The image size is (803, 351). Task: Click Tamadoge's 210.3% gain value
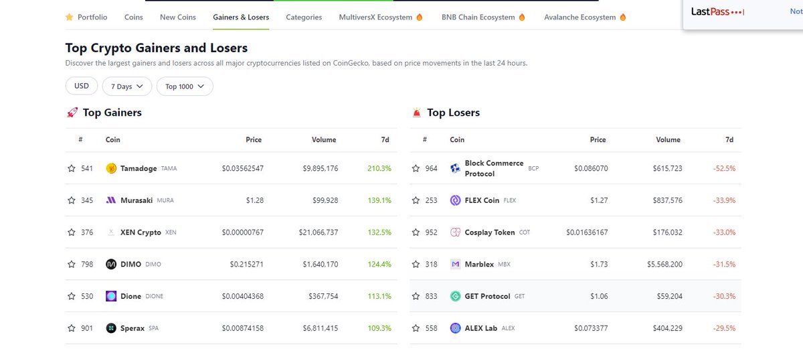coord(379,168)
